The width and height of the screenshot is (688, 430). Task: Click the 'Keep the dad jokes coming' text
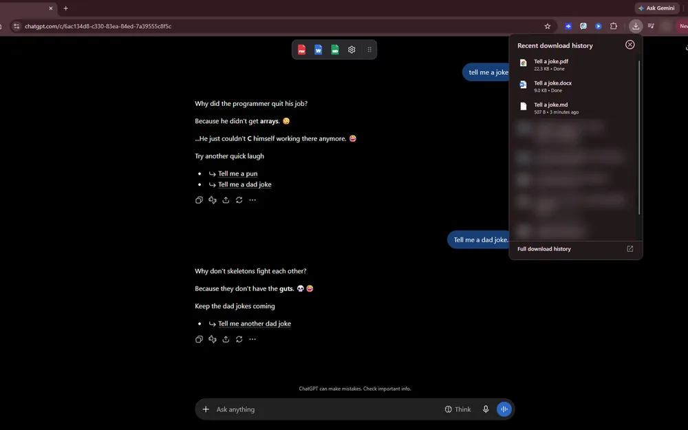[x=235, y=306]
